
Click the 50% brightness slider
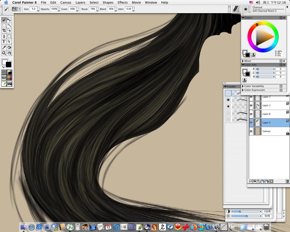pyautogui.click(x=247, y=216)
